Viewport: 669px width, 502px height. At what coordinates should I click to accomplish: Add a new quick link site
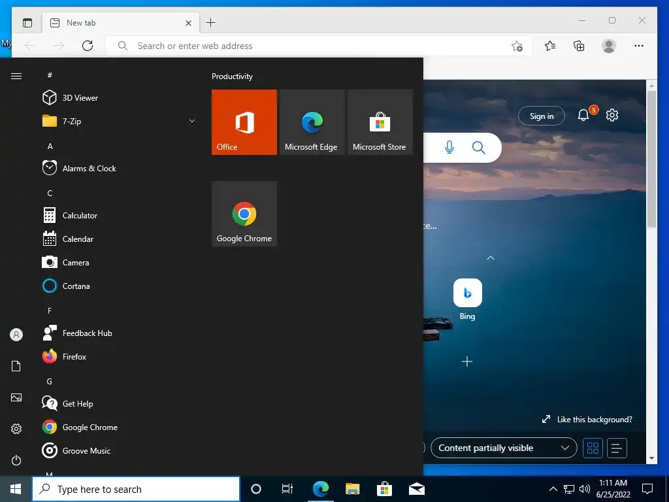(467, 361)
